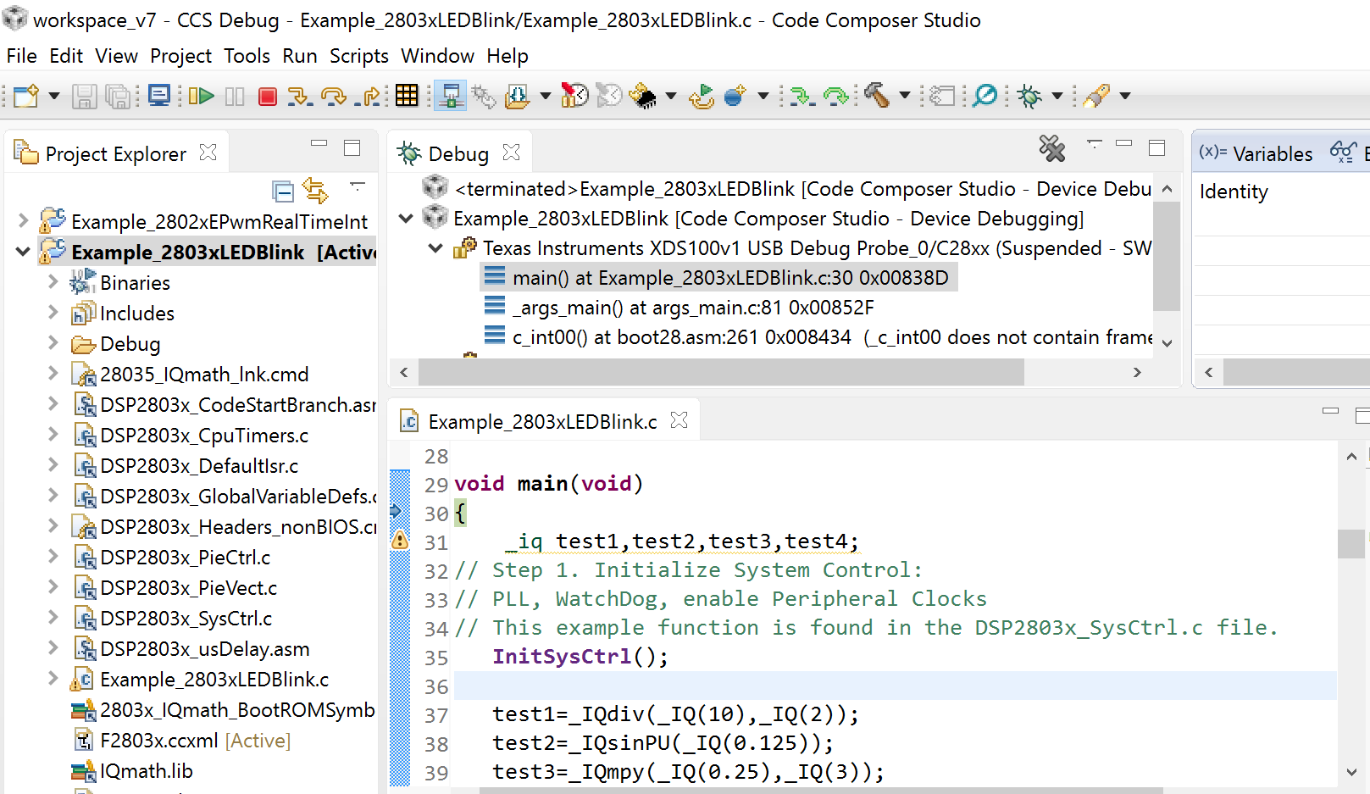This screenshot has width=1370, height=794.
Task: Click the assembly step over green icon
Action: pyautogui.click(x=836, y=96)
